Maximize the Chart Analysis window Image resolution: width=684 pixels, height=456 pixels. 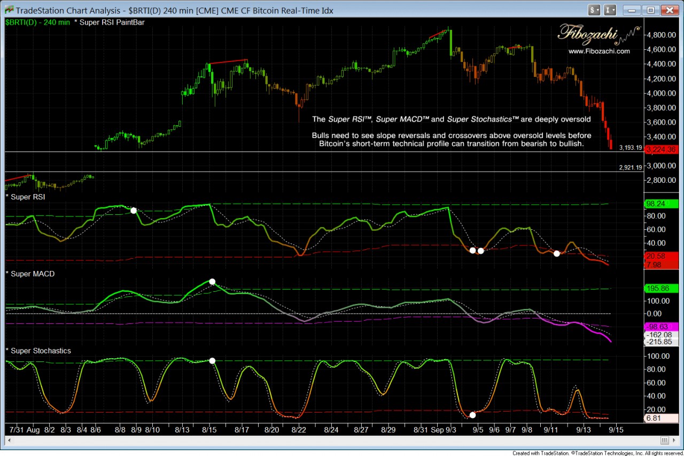pos(650,10)
